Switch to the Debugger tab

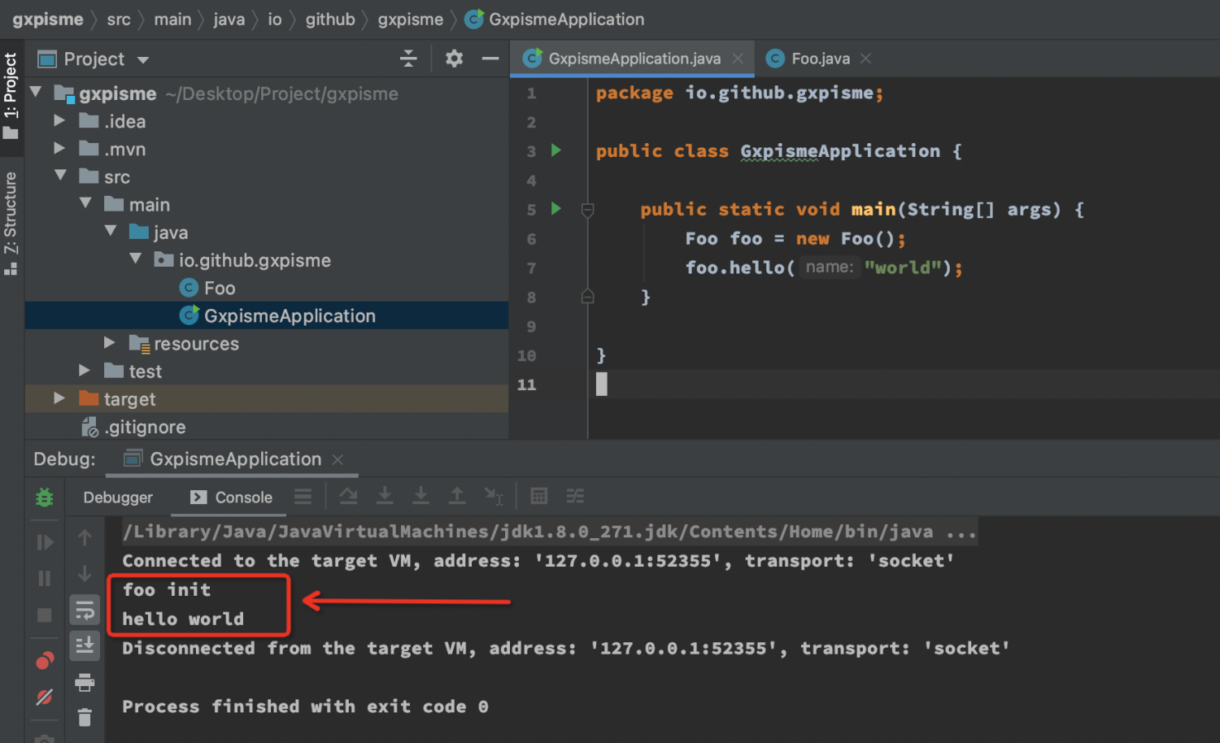[x=118, y=498]
